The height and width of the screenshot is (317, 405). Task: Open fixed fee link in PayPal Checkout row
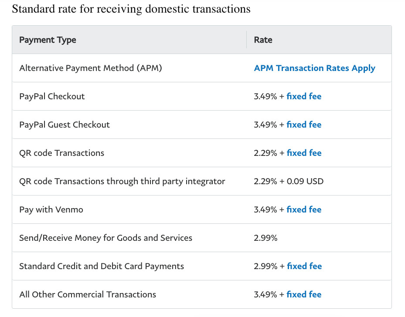click(x=304, y=96)
